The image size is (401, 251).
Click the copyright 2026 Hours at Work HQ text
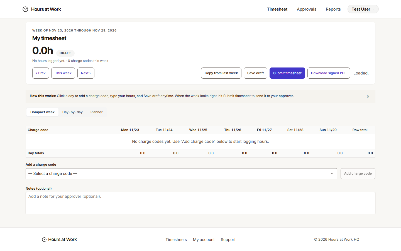[337, 240]
